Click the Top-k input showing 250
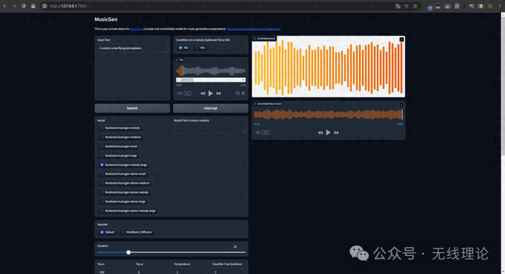Screen dimensions: 505x274 [x=113, y=272]
